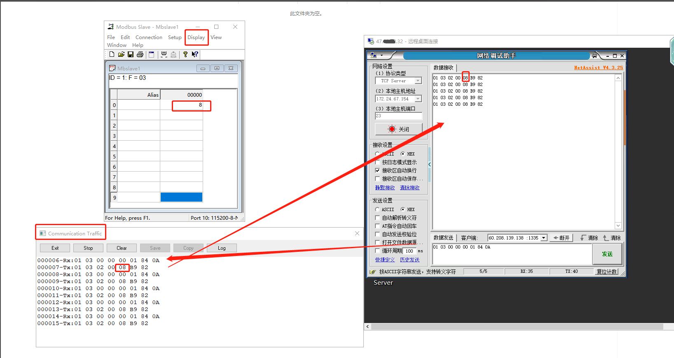
Task: Open the View menu in Modbus Slave
Action: [x=216, y=37]
